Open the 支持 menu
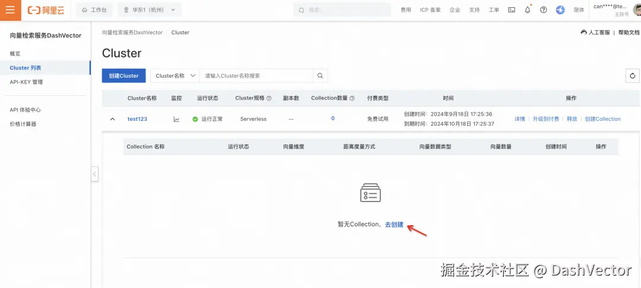Screen dimensions: 641x288 click(x=474, y=10)
